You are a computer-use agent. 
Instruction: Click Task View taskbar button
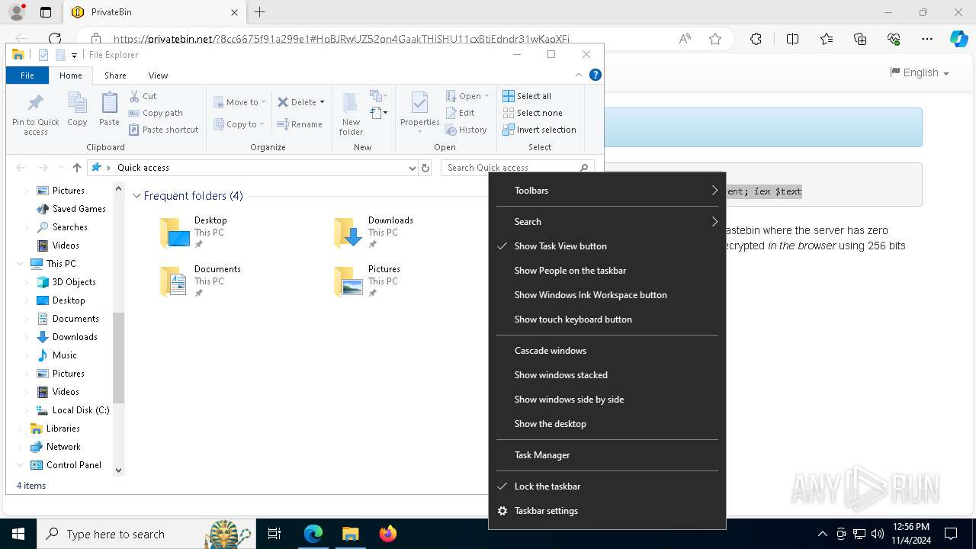point(274,534)
